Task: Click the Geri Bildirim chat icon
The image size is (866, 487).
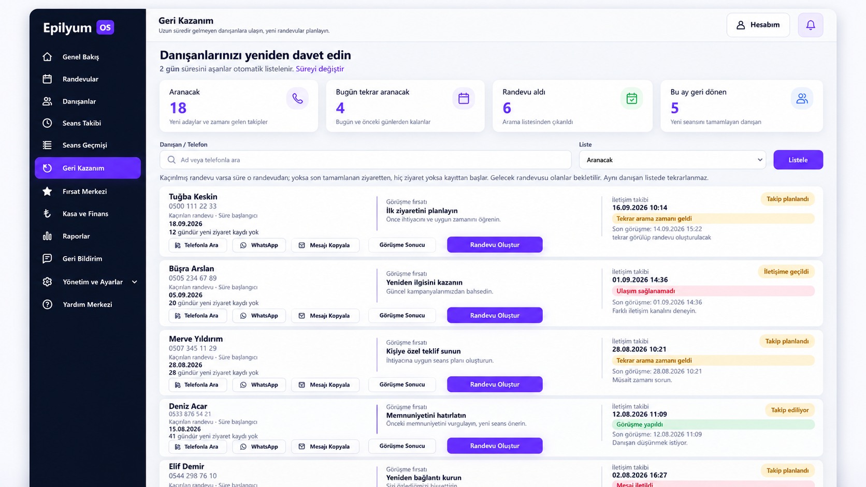Action: point(47,259)
